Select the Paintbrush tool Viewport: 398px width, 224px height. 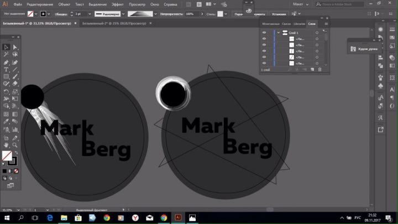[x=15, y=76]
